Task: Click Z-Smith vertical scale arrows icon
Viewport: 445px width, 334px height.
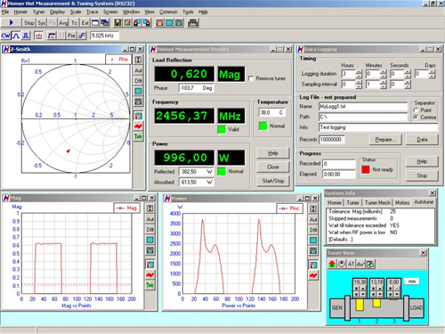Action: click(x=138, y=60)
